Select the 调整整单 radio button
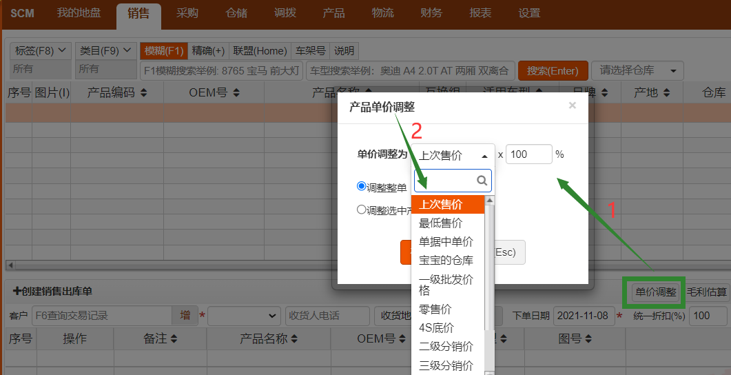The width and height of the screenshot is (731, 375). click(x=362, y=186)
